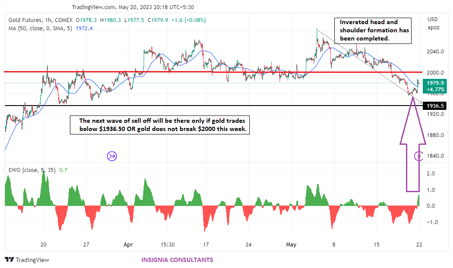Click the purple contract rollover icon

click(112, 156)
